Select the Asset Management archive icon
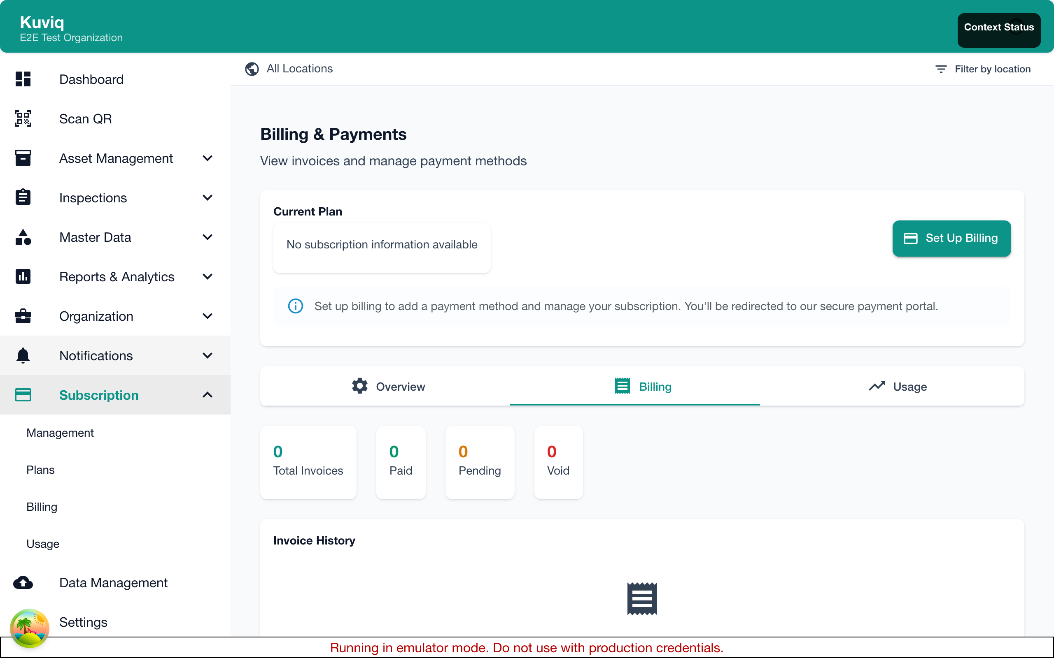Screen dimensions: 1054x658 pos(23,158)
